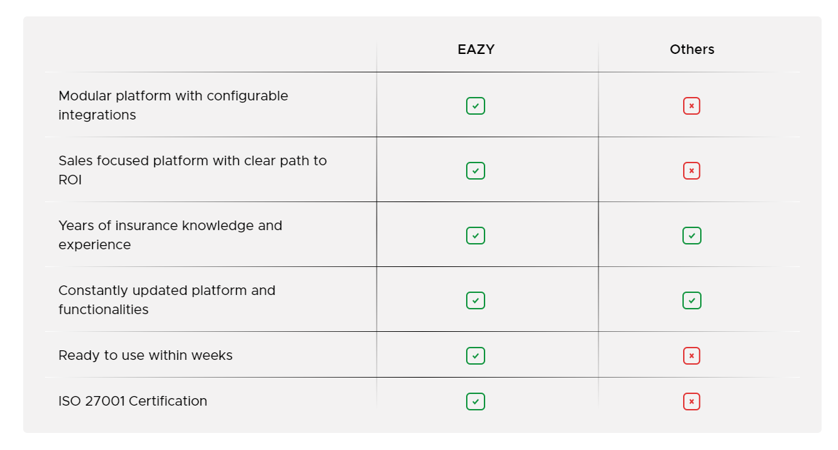
Task: Click EAZY checkmark for Ready to use row
Action: point(476,356)
